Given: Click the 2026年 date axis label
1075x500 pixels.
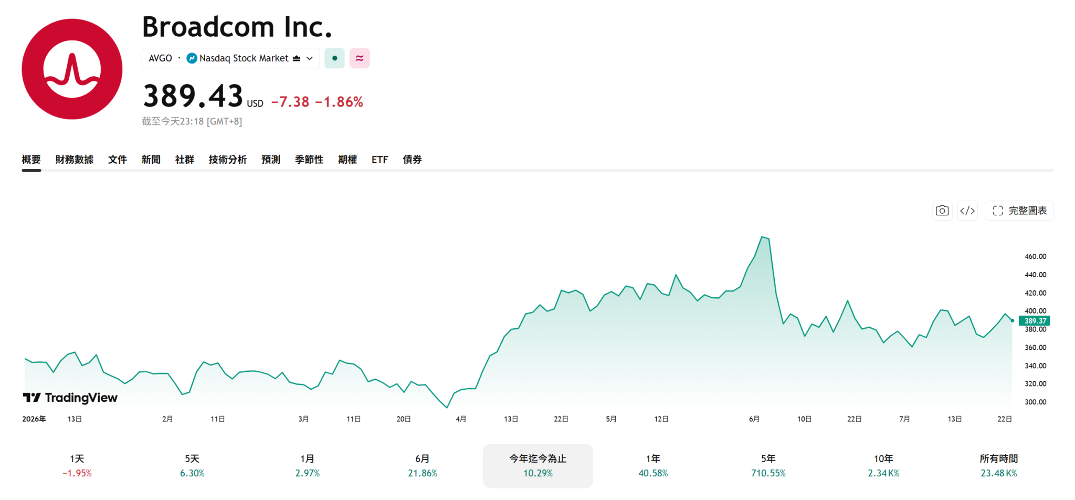Looking at the screenshot, I should 34,419.
